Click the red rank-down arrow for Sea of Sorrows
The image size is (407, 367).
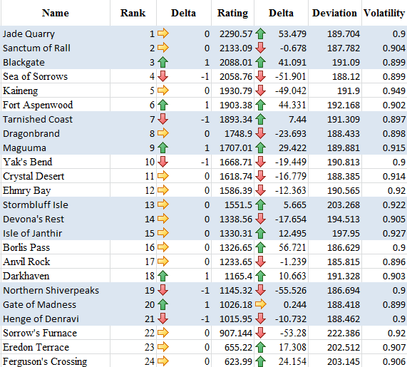point(163,76)
